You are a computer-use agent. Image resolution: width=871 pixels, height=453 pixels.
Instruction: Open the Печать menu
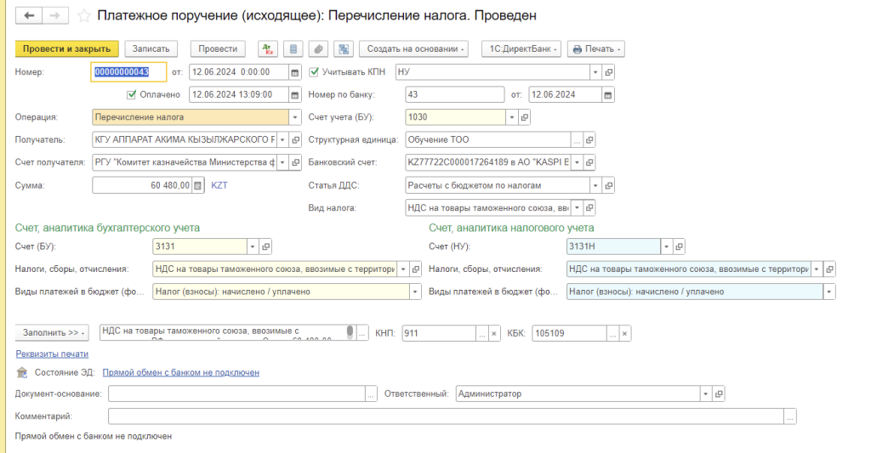pyautogui.click(x=595, y=49)
